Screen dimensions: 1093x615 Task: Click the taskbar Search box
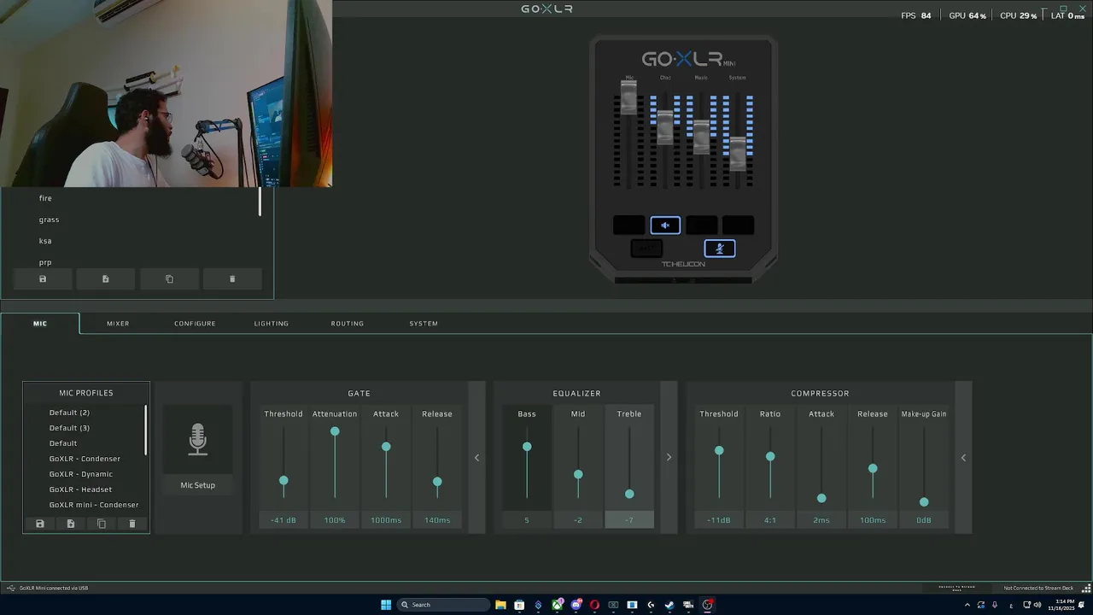coord(444,605)
